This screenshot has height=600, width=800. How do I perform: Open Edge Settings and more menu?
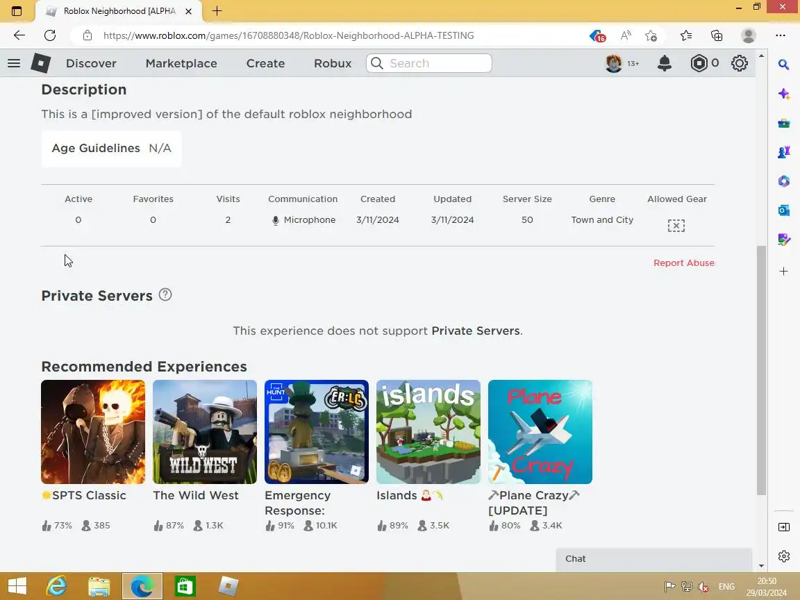tap(781, 35)
